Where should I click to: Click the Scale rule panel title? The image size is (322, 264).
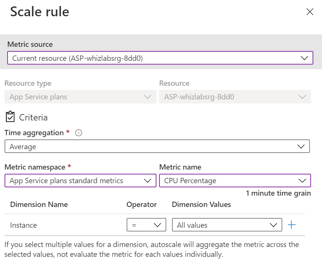(x=40, y=12)
